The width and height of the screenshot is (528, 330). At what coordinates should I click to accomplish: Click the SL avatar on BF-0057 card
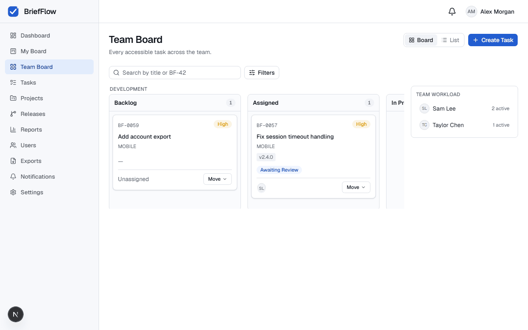coord(261,188)
